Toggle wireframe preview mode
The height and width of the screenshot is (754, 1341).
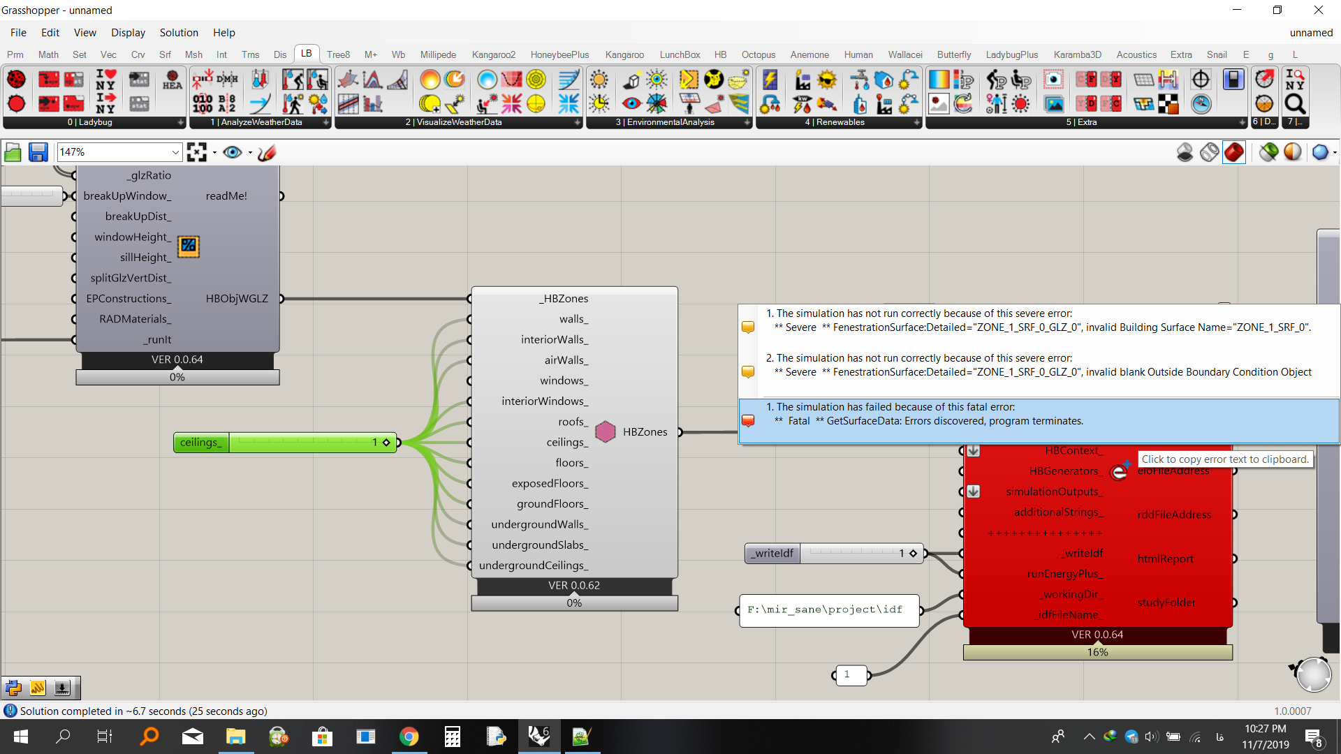(x=1210, y=152)
